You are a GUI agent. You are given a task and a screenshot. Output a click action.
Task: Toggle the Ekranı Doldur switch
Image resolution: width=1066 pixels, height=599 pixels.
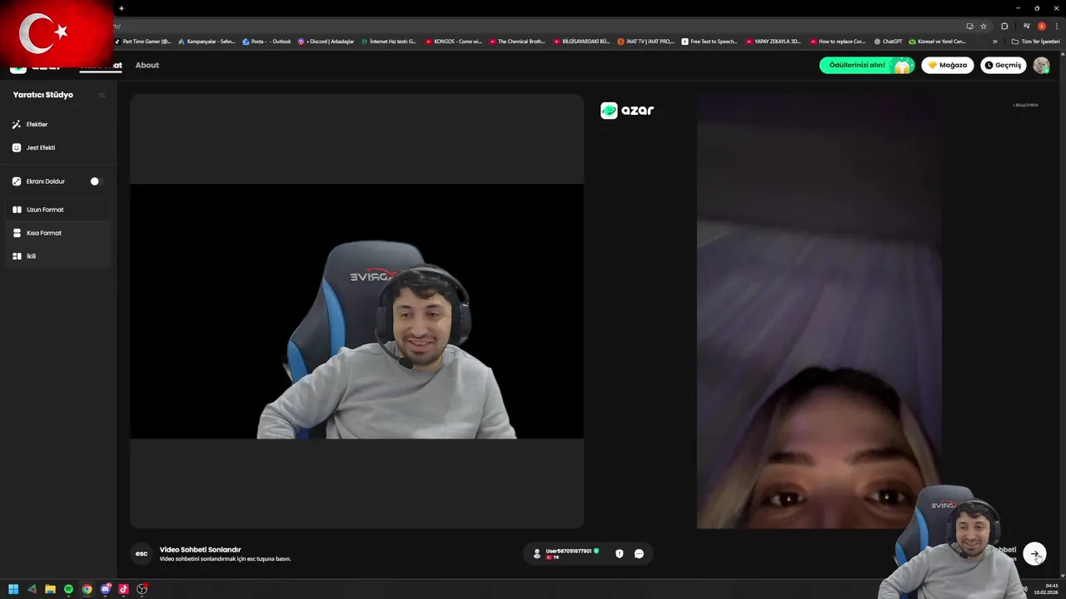pyautogui.click(x=94, y=181)
